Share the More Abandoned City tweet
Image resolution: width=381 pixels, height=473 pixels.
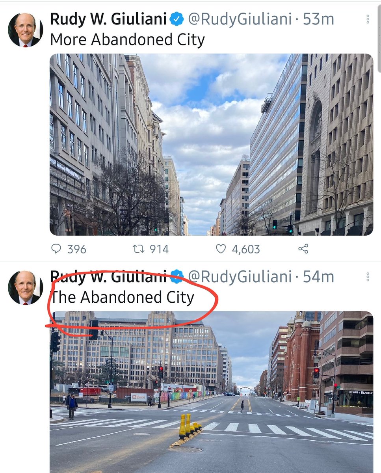(303, 249)
